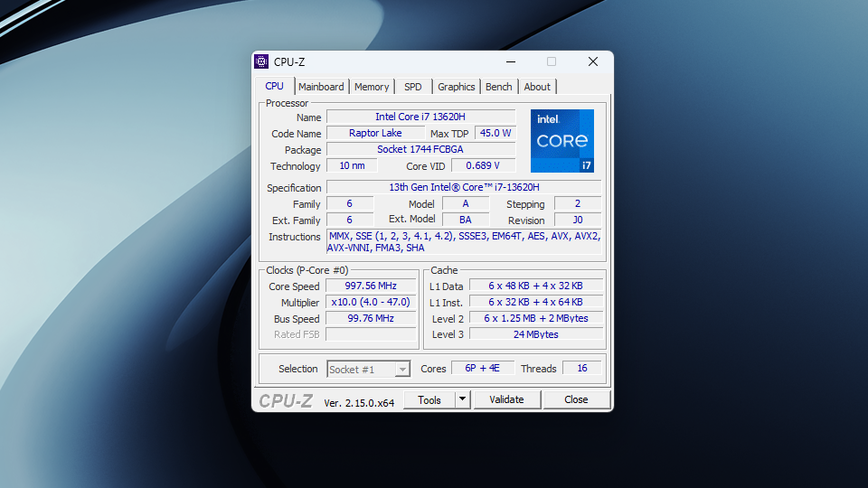Click the Ext. Family value 6

tap(349, 220)
